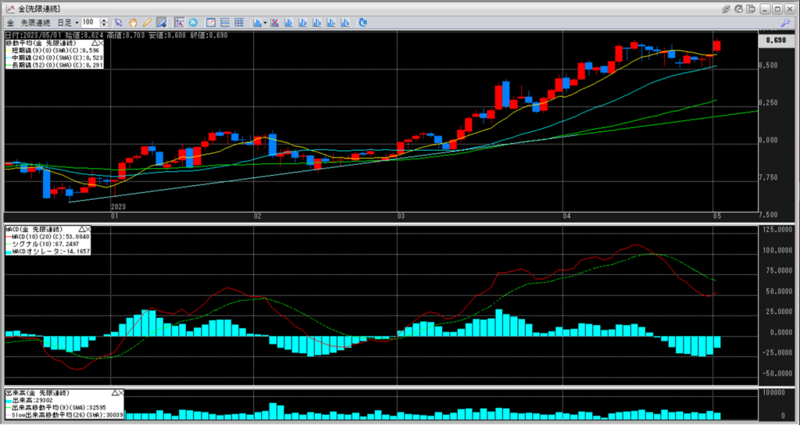Click the eraser tool icon

pyautogui.click(x=161, y=22)
